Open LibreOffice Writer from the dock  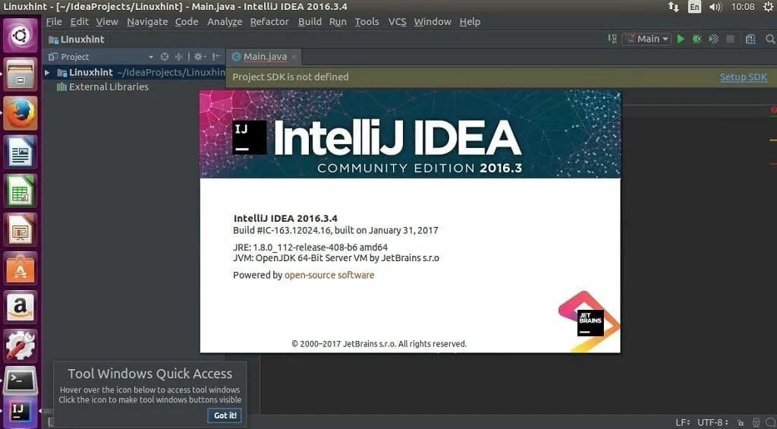click(20, 152)
